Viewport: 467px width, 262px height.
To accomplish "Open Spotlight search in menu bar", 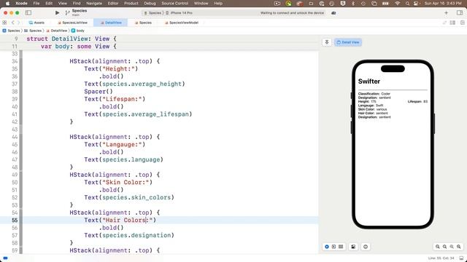I will (407, 3).
